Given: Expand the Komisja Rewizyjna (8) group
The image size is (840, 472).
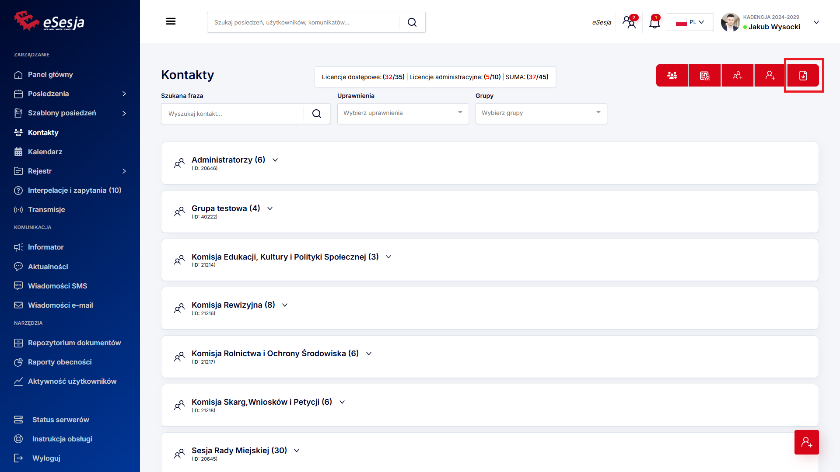Looking at the screenshot, I should 285,305.
